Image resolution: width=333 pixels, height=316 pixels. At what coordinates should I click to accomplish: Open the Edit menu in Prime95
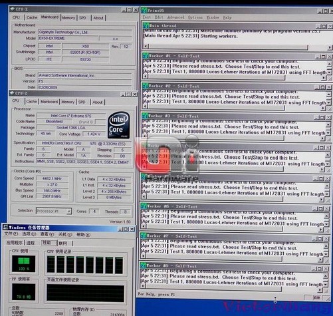[x=159, y=17]
